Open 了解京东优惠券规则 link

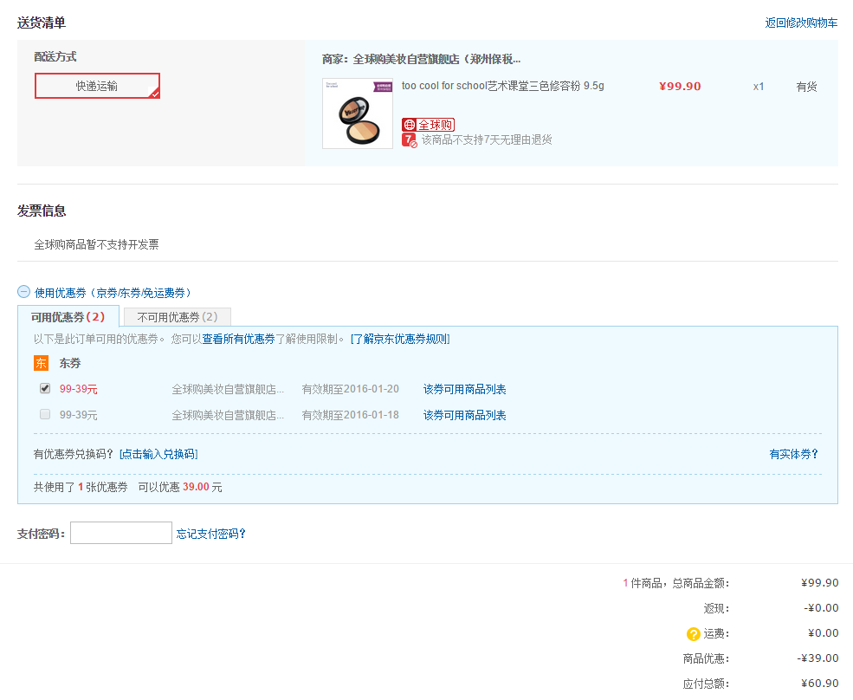click(x=400, y=339)
